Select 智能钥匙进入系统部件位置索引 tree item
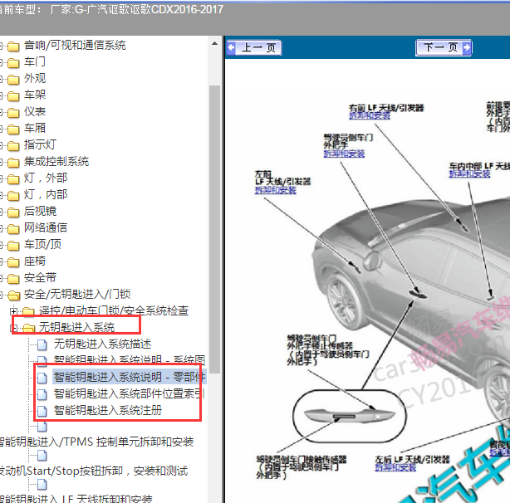This screenshot has width=510, height=503. pos(129,393)
